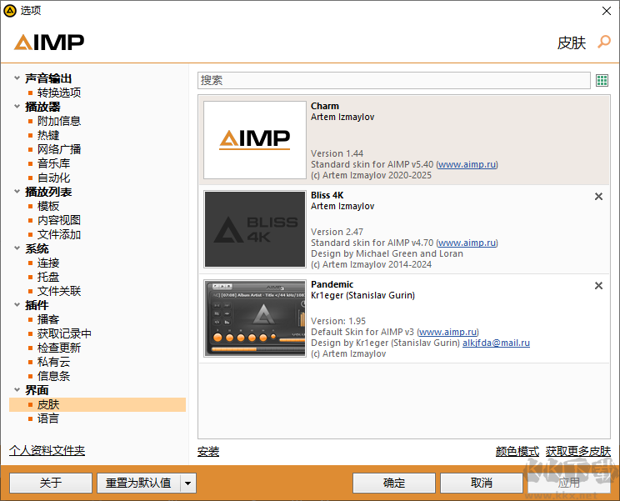Click the 界面 category heading
This screenshot has height=501, width=620.
pyautogui.click(x=37, y=390)
